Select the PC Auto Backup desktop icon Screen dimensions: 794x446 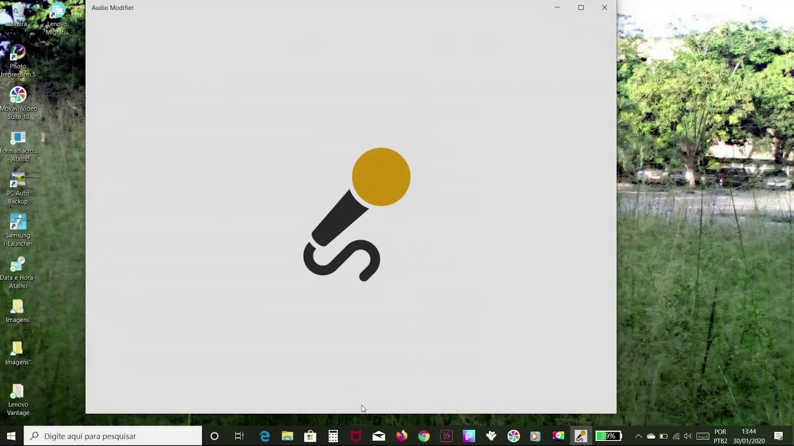18,188
